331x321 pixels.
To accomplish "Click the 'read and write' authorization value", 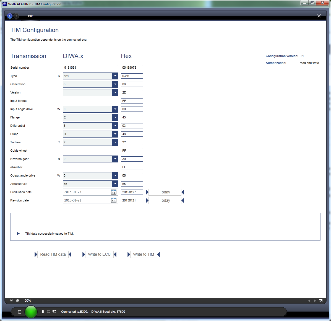I will 309,63.
